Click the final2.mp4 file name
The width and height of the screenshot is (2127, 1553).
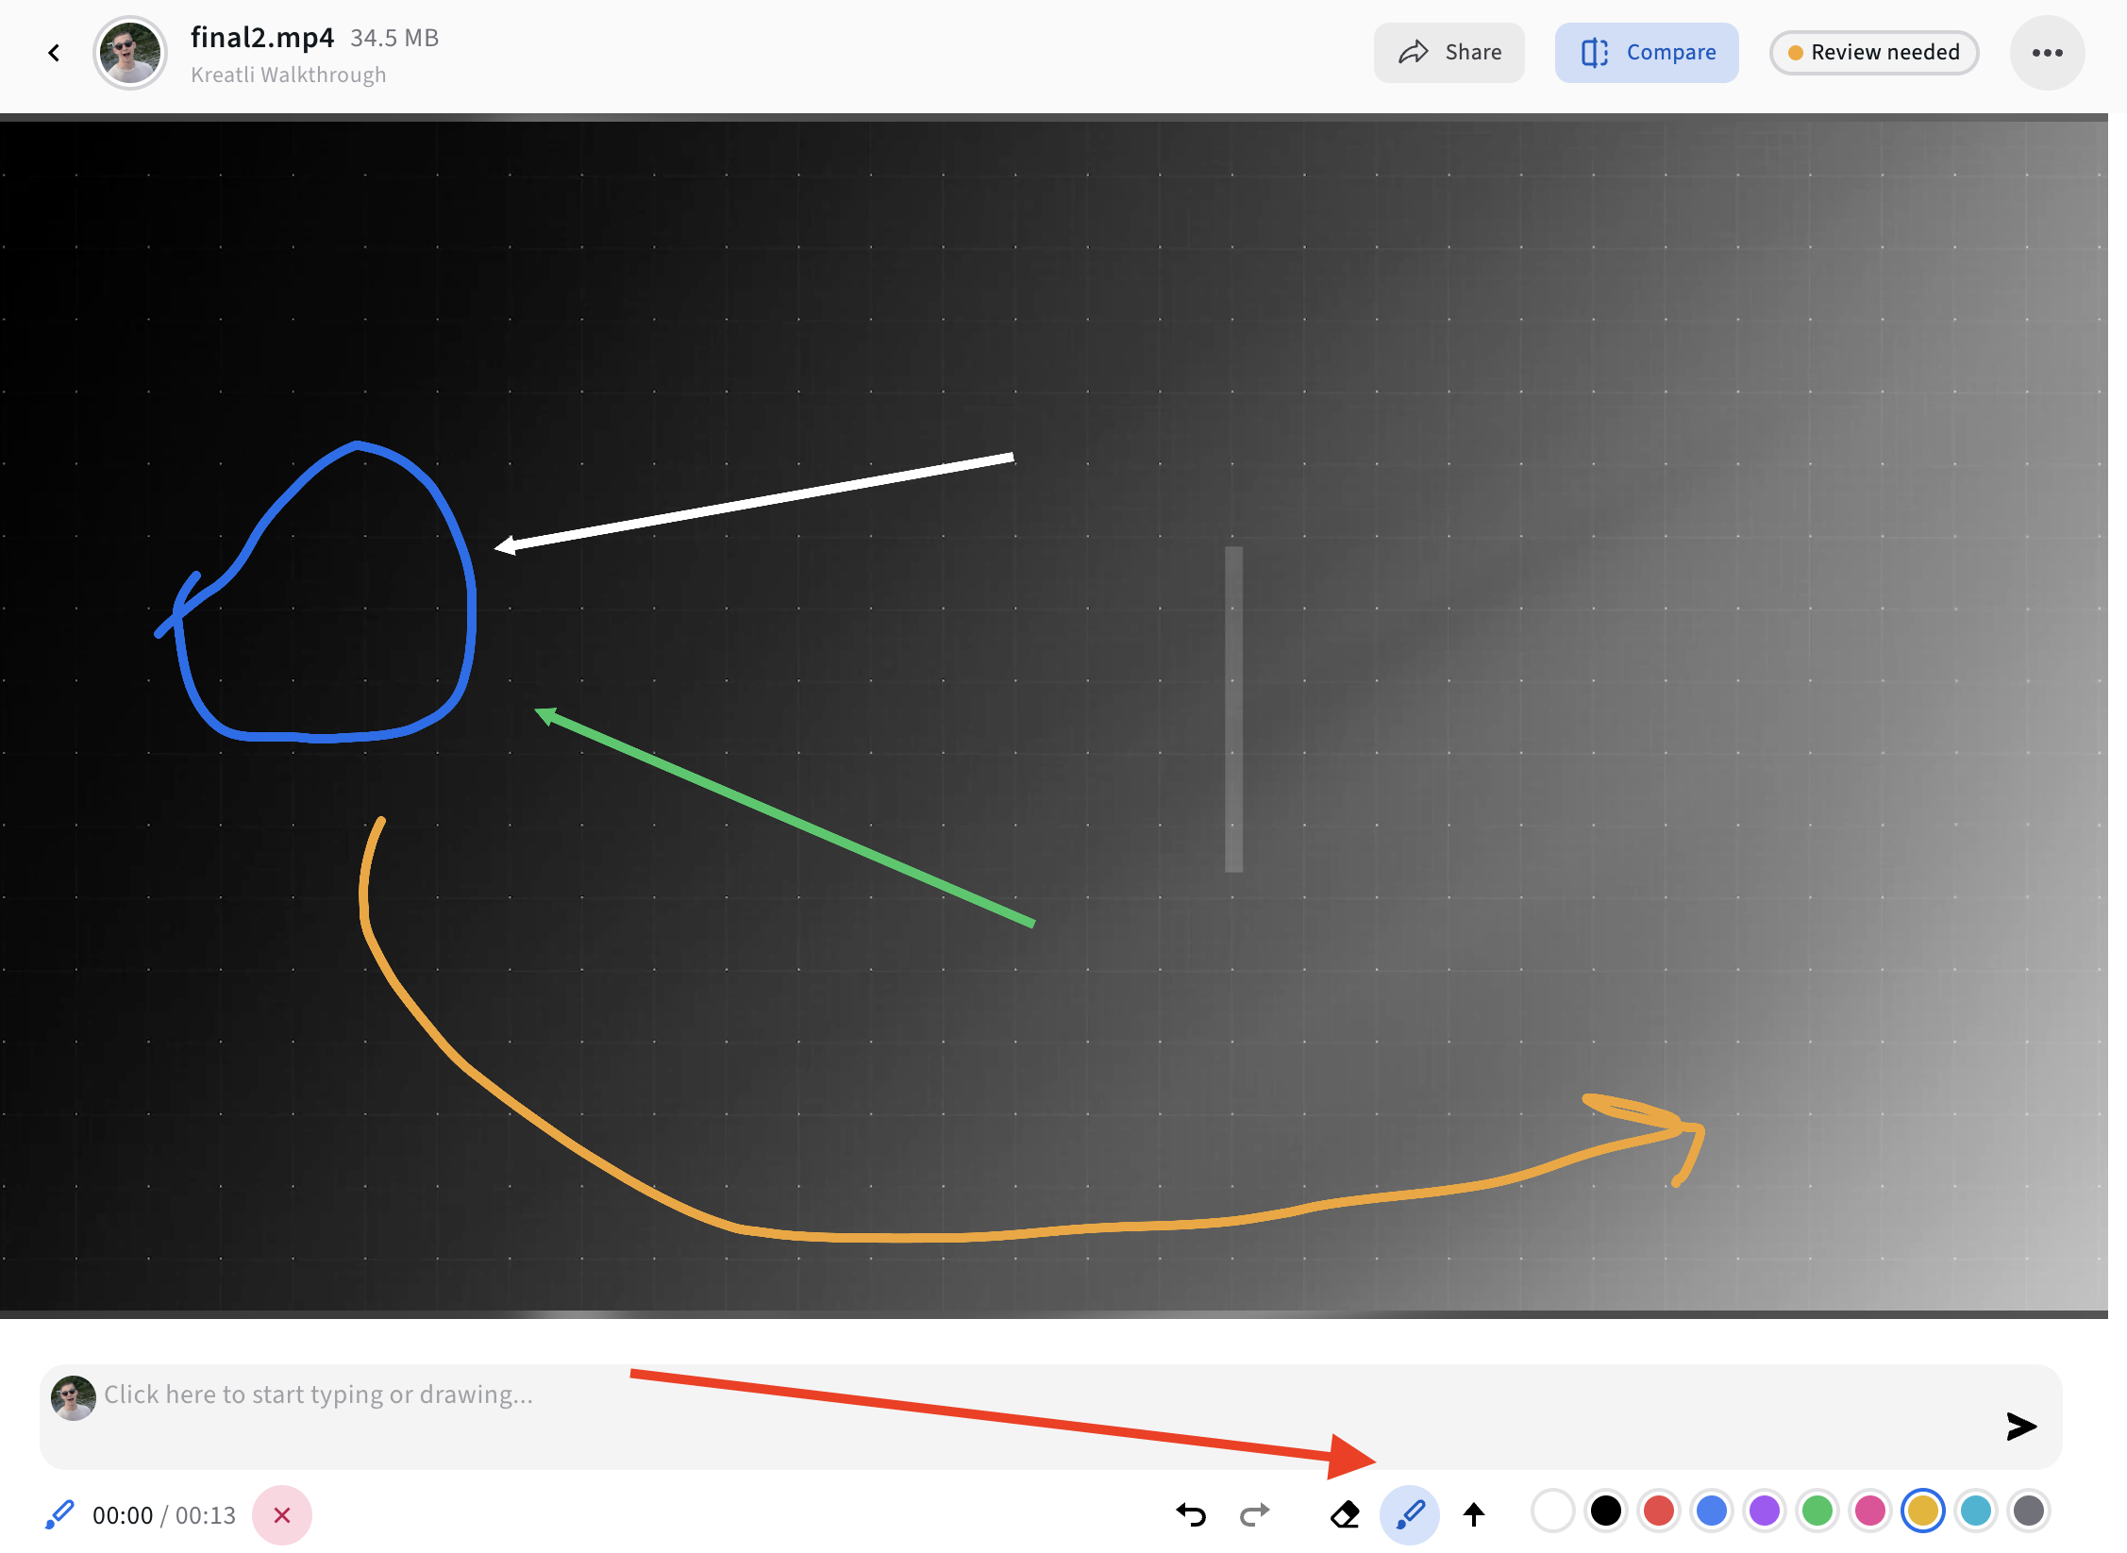pos(260,37)
